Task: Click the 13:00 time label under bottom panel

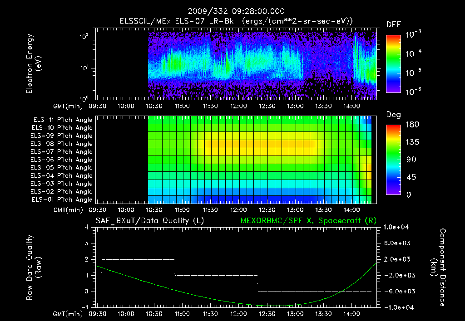Action: (x=295, y=314)
